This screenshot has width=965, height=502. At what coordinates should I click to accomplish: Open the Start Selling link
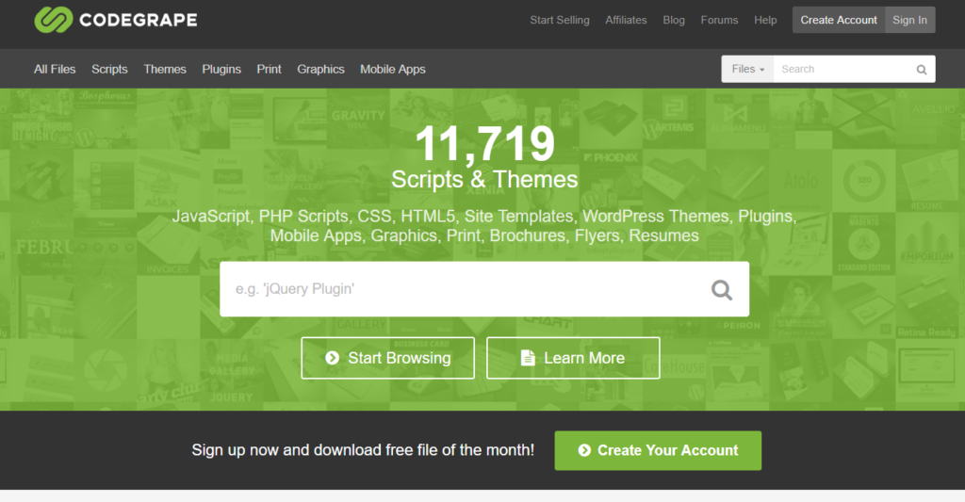560,20
